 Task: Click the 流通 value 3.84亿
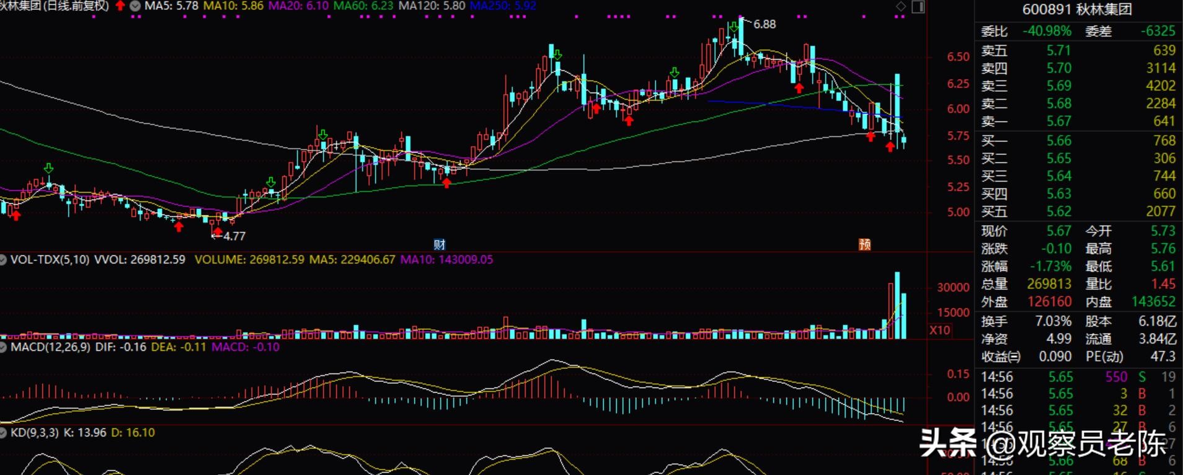(1158, 339)
